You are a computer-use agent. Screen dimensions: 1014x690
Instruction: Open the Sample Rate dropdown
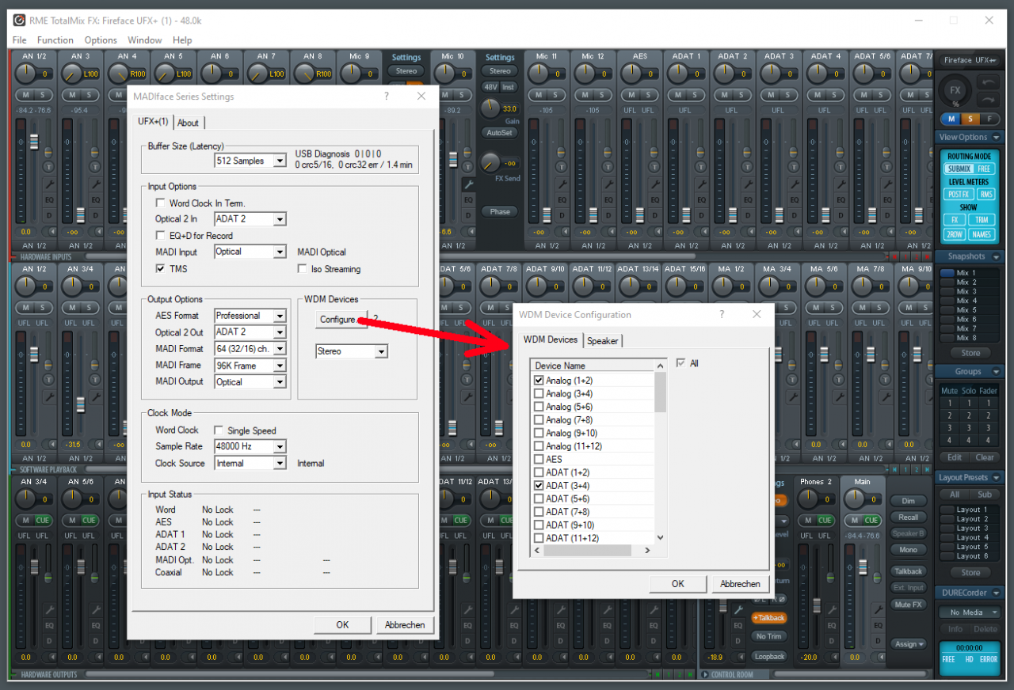280,446
